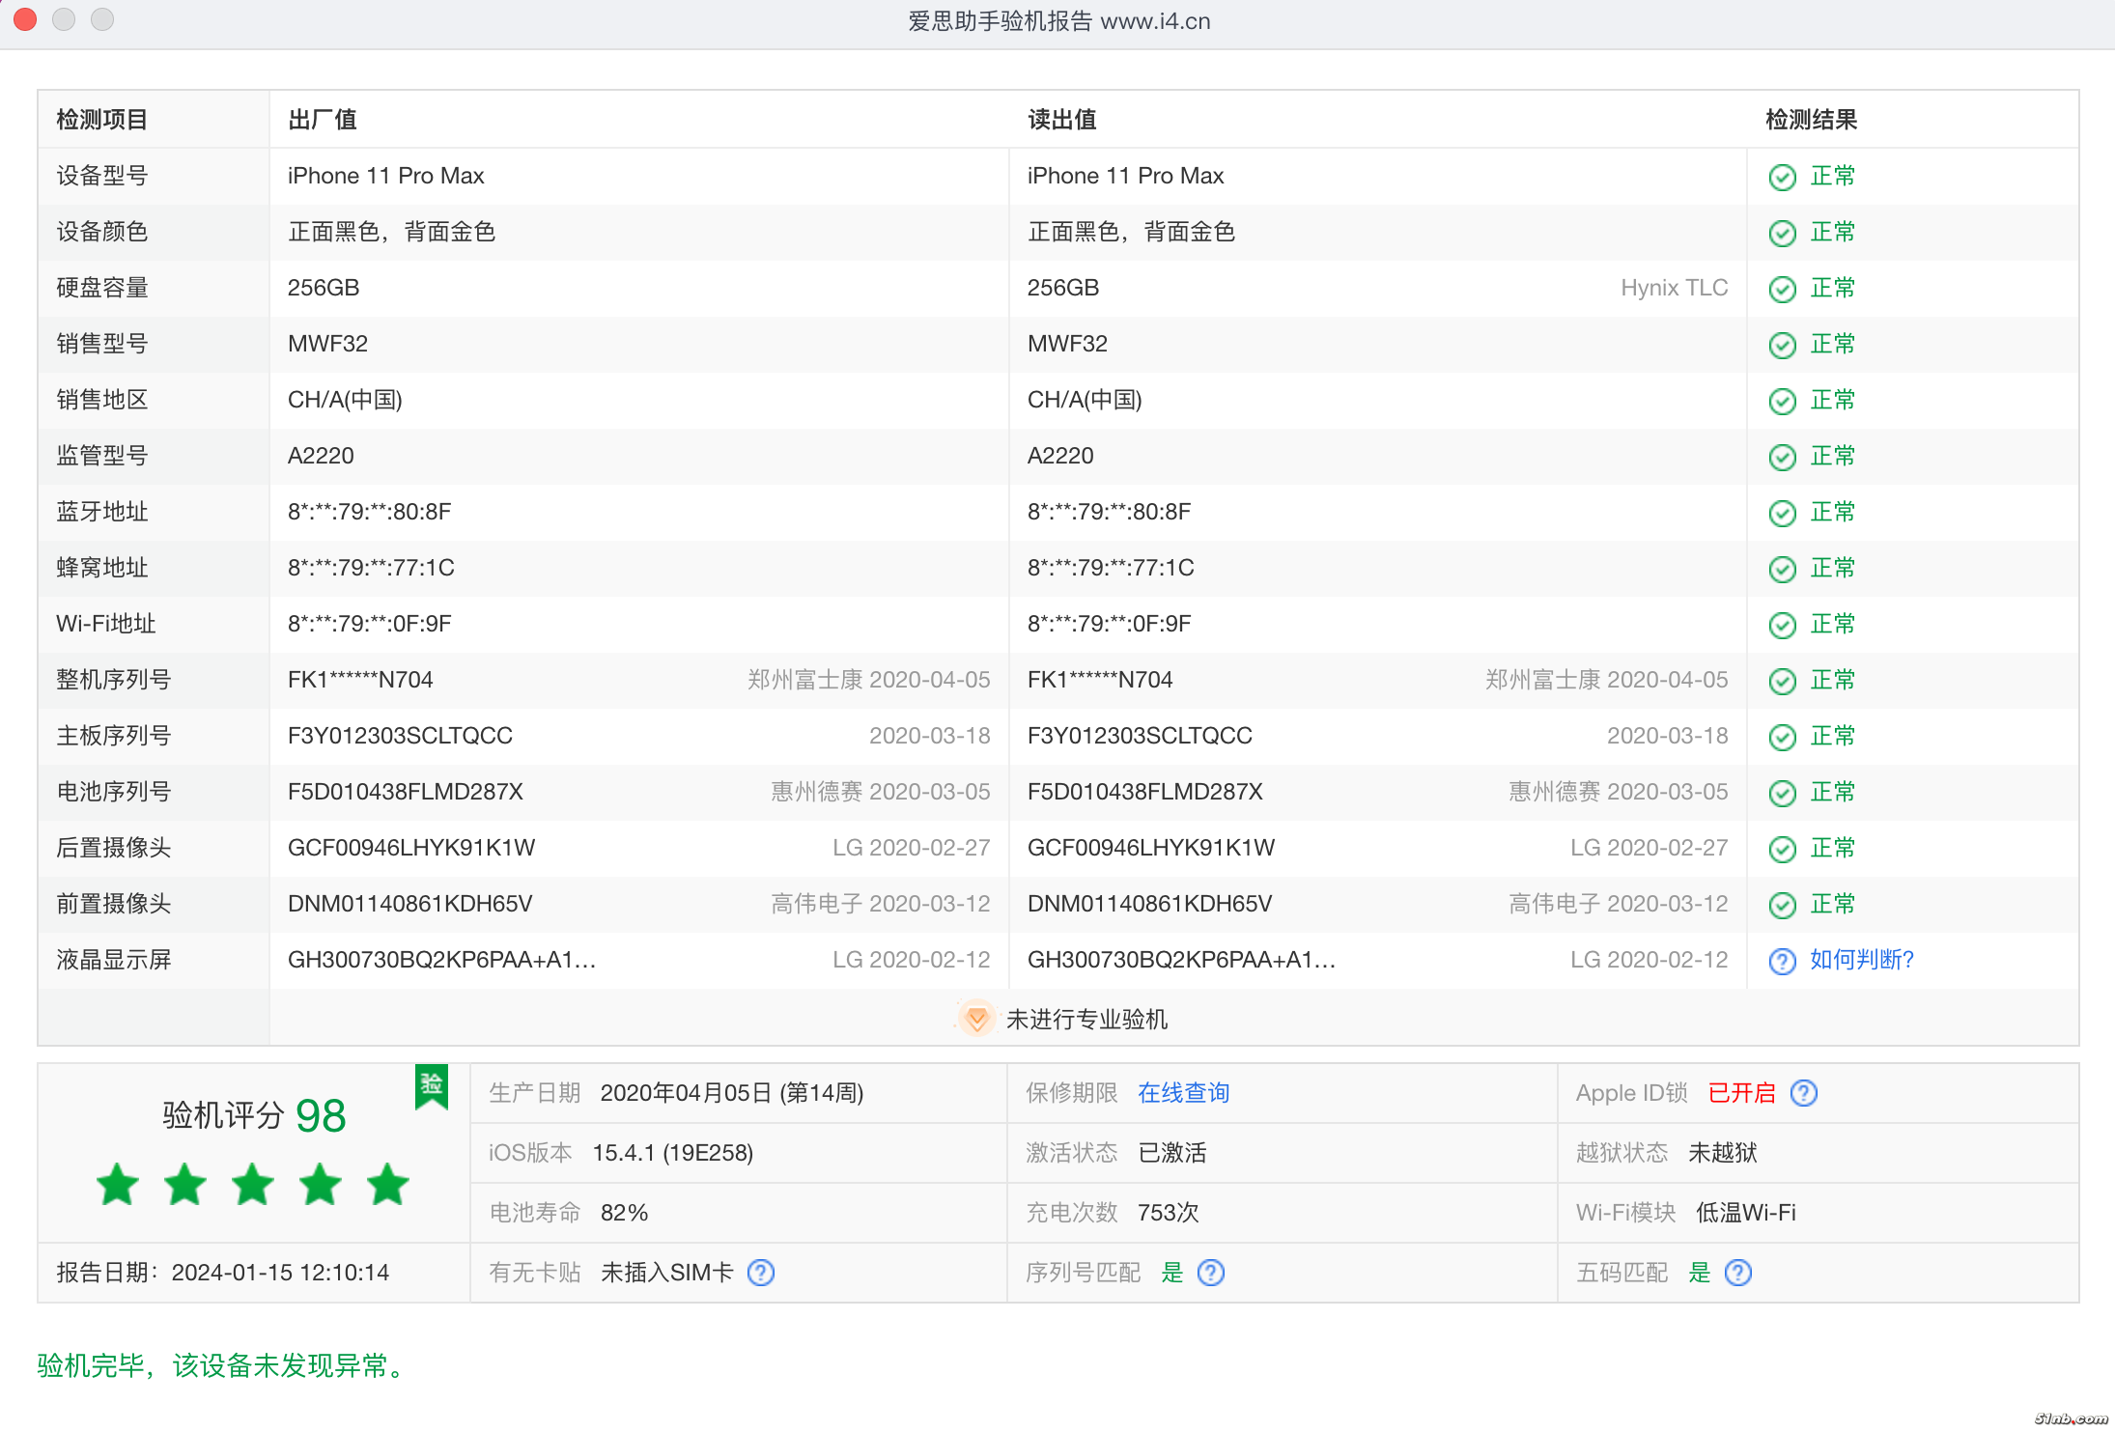Select the 已开启 Apple ID lock status
This screenshot has height=1431, width=2115.
tap(1742, 1093)
